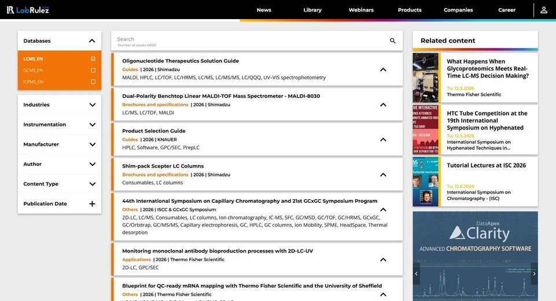Open Monitoring monoclonal antibody bioproduction title

click(x=218, y=251)
